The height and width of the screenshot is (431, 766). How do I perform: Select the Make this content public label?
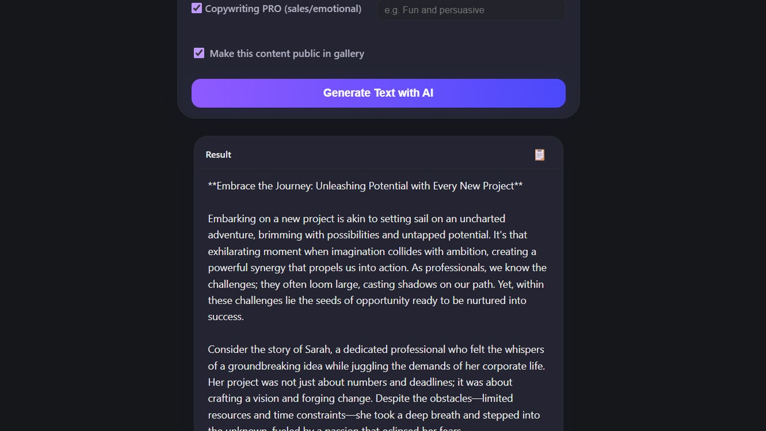coord(287,53)
